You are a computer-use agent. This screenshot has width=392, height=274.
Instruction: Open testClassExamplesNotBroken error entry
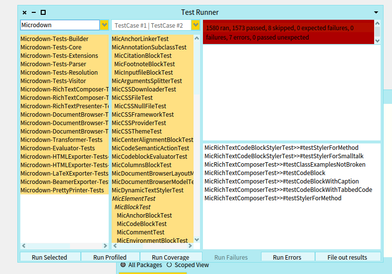pyautogui.click(x=291, y=165)
